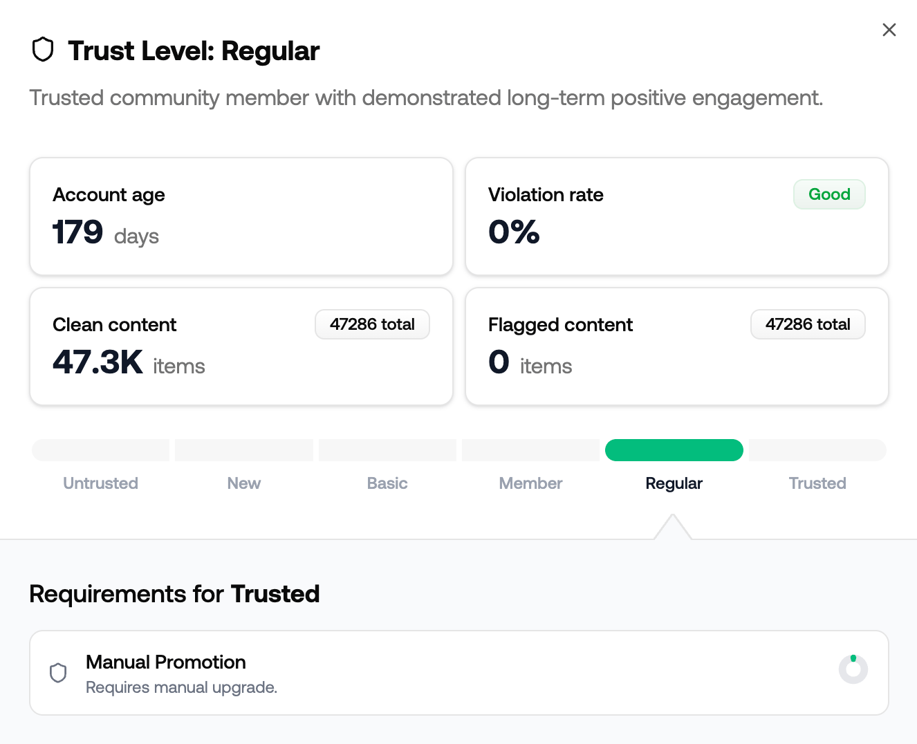917x744 pixels.
Task: Click the Clean content heading
Action: click(x=114, y=325)
